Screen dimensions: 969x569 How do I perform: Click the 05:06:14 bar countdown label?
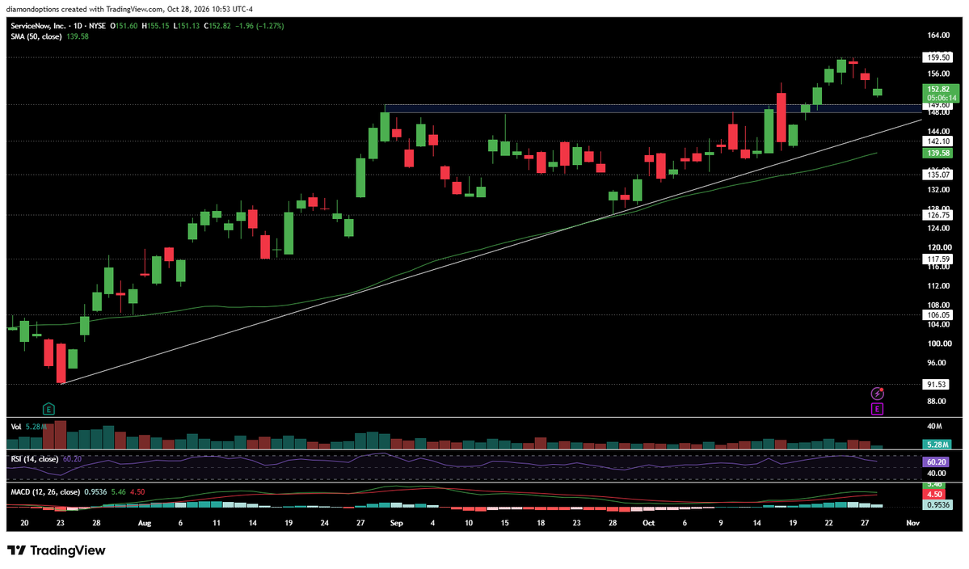(x=940, y=98)
